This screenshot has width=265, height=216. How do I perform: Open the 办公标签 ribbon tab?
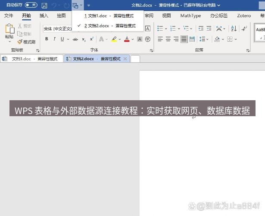pyautogui.click(x=219, y=16)
